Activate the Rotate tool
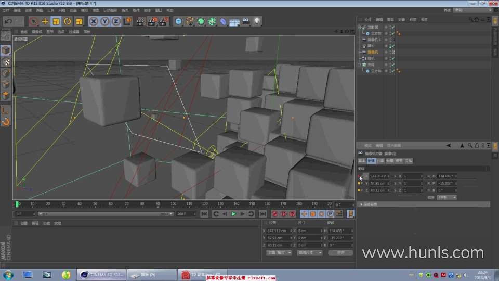The image size is (499, 281). coord(68,21)
